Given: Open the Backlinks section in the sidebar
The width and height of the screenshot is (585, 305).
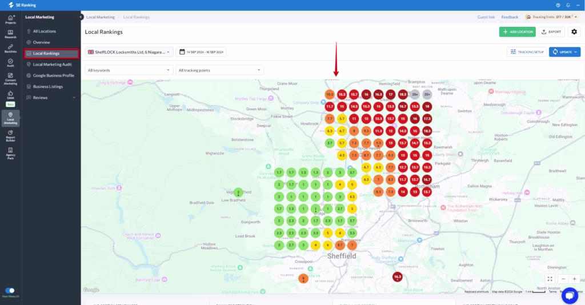Looking at the screenshot, I should [x=10, y=48].
